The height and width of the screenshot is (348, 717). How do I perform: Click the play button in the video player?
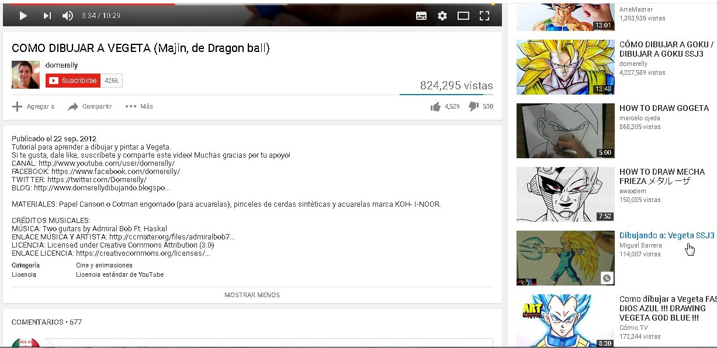[23, 16]
